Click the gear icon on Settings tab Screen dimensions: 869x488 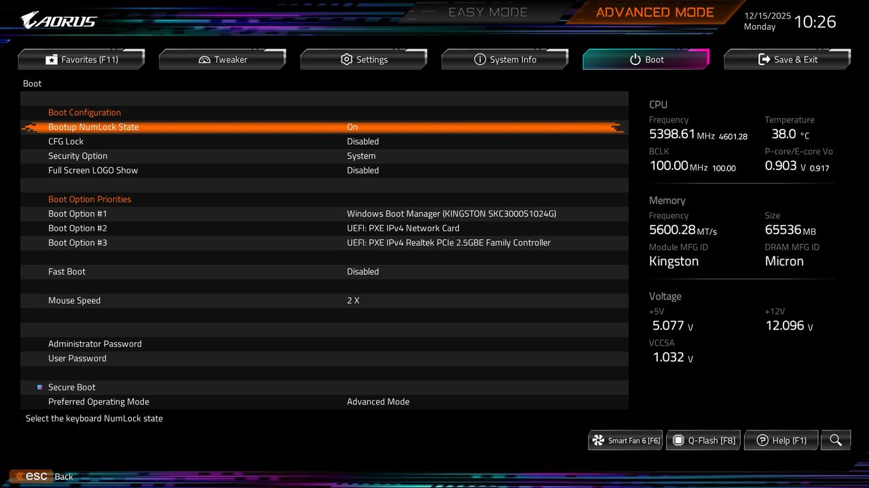[x=346, y=59]
